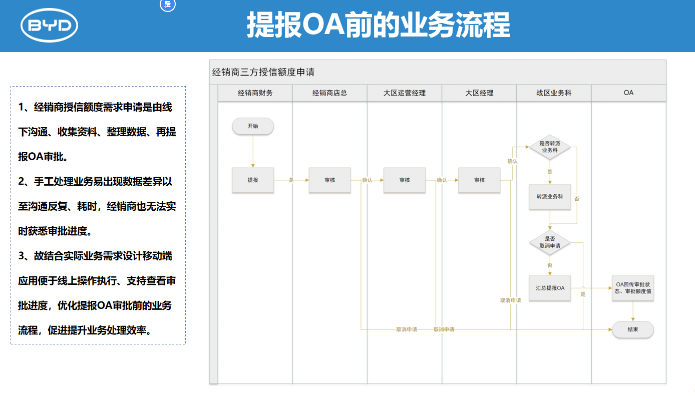Select the slide title 提报OA前的业务流程
695x396 pixels.
(379, 25)
